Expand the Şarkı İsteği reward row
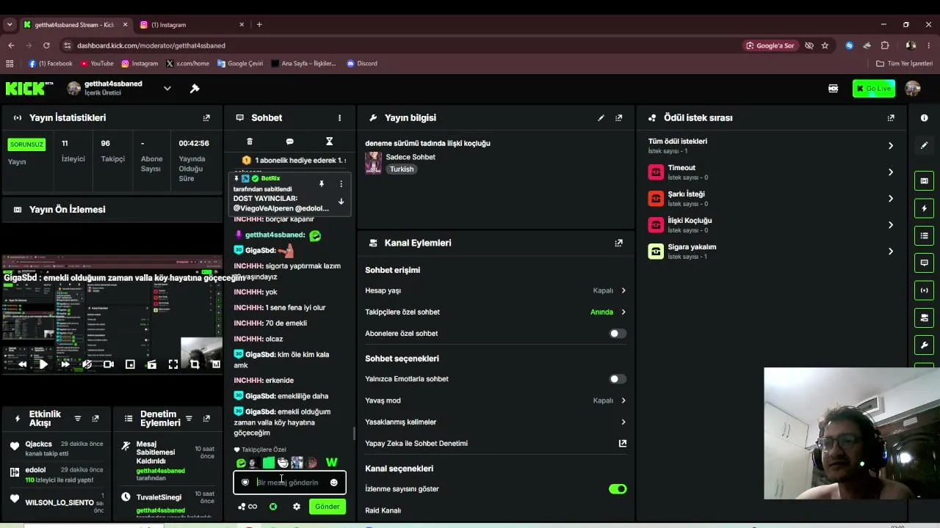 (891, 199)
